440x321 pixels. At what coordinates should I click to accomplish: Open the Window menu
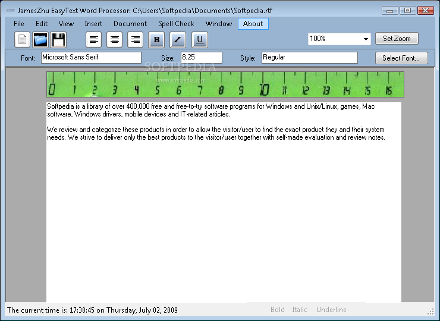[219, 24]
